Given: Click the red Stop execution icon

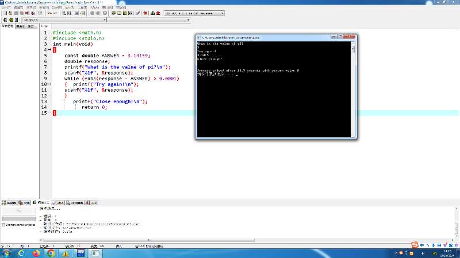Looking at the screenshot, I should tap(145, 13).
